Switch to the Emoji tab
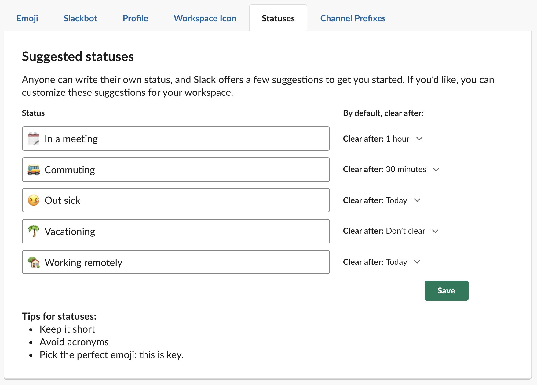The height and width of the screenshot is (385, 537). (27, 18)
